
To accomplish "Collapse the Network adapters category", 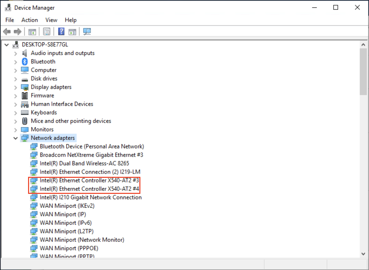I will point(16,138).
